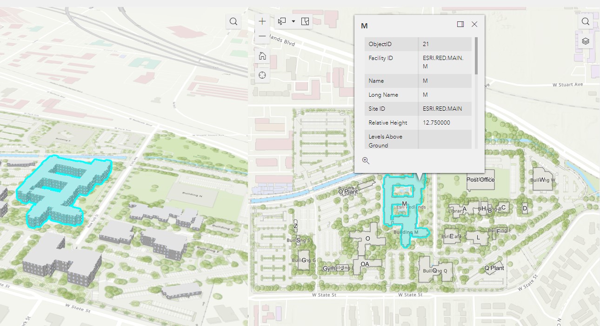
Task: Zoom out with the minus icon
Action: [262, 36]
